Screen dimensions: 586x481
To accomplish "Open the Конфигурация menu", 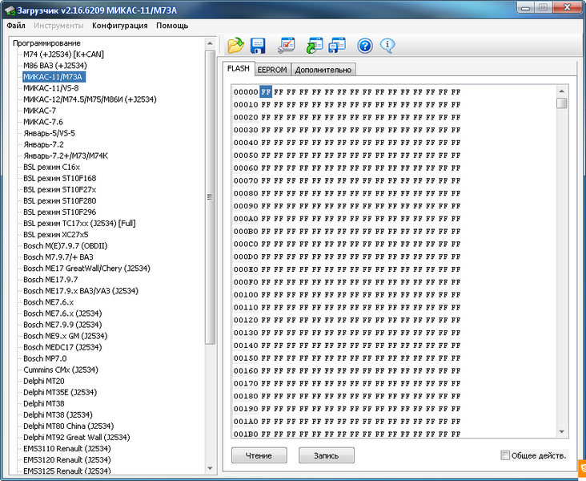I will (x=119, y=26).
